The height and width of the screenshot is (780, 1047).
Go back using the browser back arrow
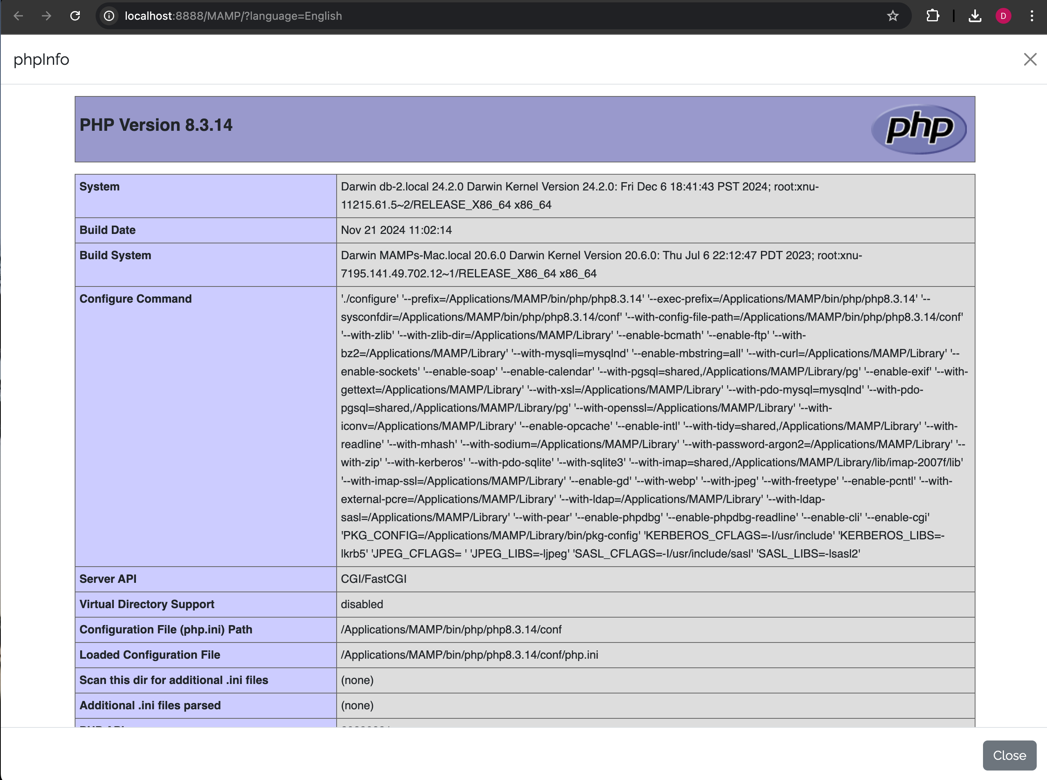click(19, 16)
